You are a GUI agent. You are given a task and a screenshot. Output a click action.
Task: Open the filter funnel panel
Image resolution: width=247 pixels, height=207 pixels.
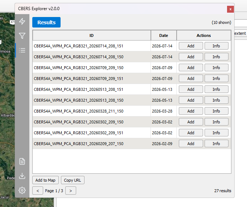tap(22, 36)
